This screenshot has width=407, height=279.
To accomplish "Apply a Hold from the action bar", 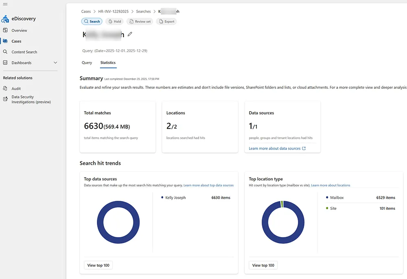I will [114, 21].
